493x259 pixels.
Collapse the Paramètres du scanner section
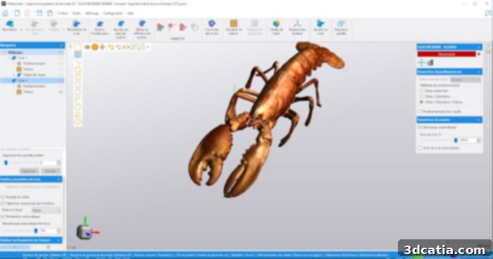tap(478, 120)
